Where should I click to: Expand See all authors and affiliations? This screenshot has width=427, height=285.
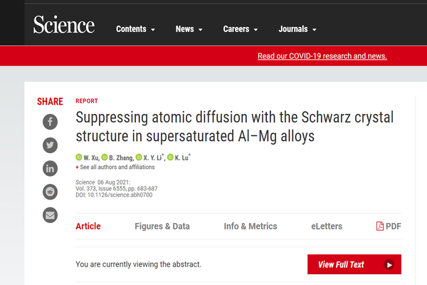[x=115, y=167]
